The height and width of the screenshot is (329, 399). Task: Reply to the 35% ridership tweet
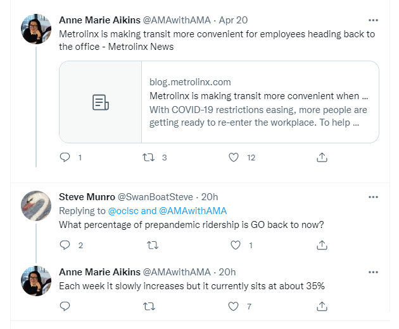click(x=65, y=306)
